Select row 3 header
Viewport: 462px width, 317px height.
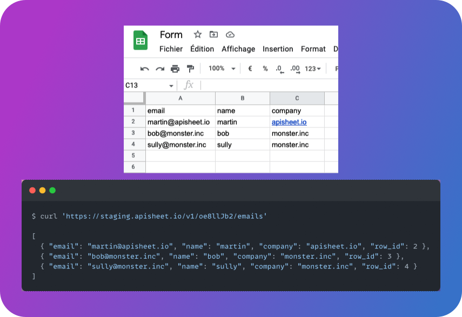[x=135, y=133]
